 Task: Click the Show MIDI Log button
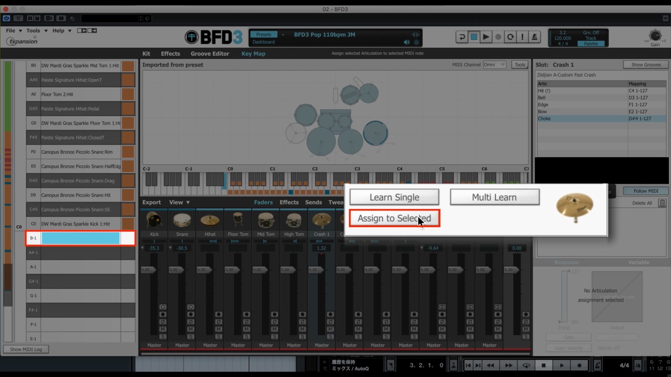(x=26, y=349)
